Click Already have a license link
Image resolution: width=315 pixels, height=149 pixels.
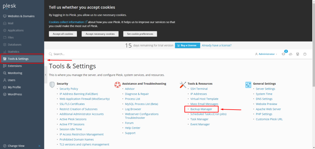[x=217, y=46]
